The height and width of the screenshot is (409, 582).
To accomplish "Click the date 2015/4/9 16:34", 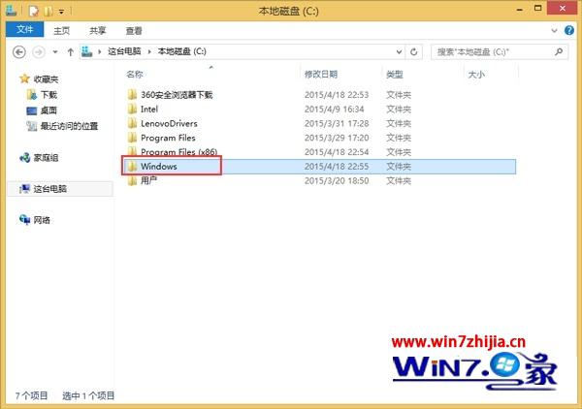I will 334,109.
